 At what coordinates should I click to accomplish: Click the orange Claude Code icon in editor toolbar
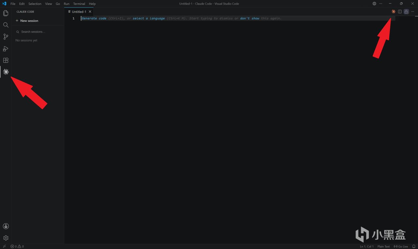click(394, 11)
